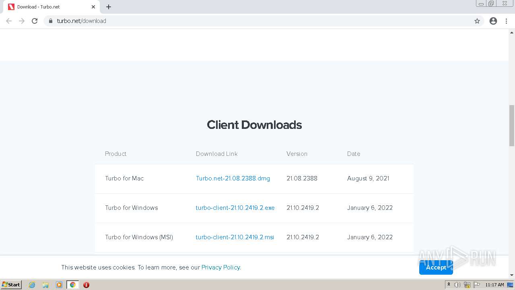
Task: Download turbo-client-21.10.2419.2.msi
Action: point(235,237)
